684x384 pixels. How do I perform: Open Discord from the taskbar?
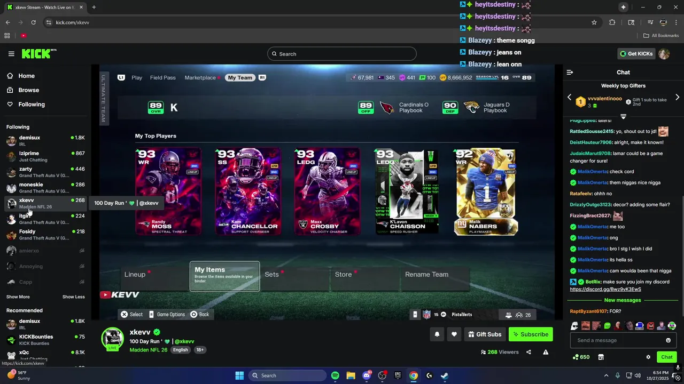point(367,375)
